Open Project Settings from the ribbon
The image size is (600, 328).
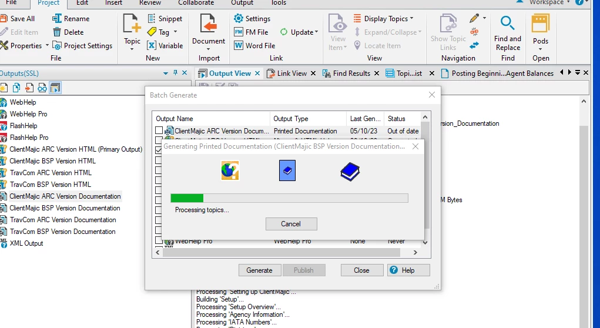click(x=82, y=45)
